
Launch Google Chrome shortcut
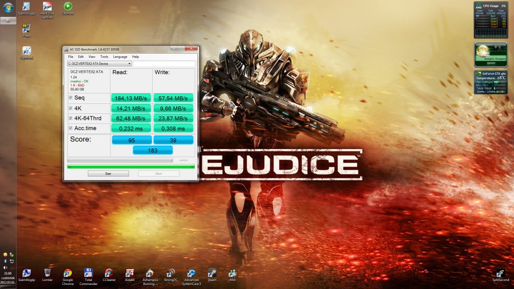(68, 277)
